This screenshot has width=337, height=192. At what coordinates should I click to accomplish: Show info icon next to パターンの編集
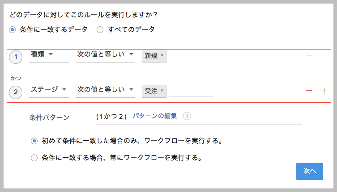tap(187, 116)
